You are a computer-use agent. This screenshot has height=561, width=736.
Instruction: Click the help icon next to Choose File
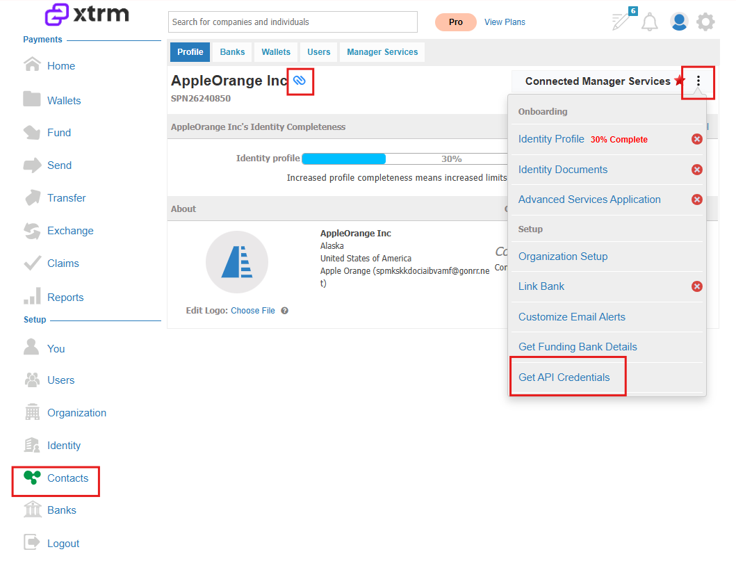[x=284, y=311]
